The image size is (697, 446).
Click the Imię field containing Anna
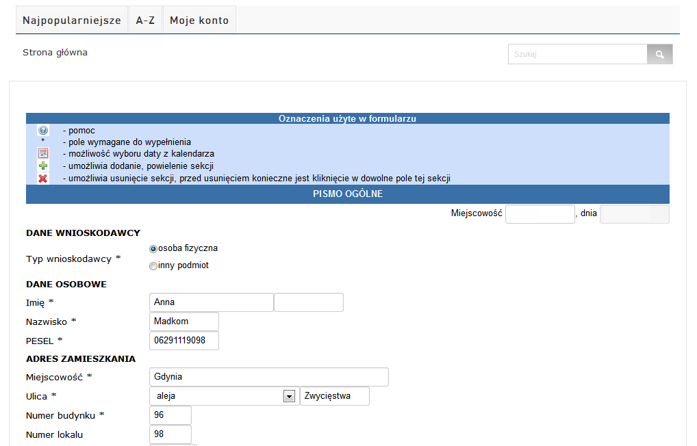click(211, 302)
